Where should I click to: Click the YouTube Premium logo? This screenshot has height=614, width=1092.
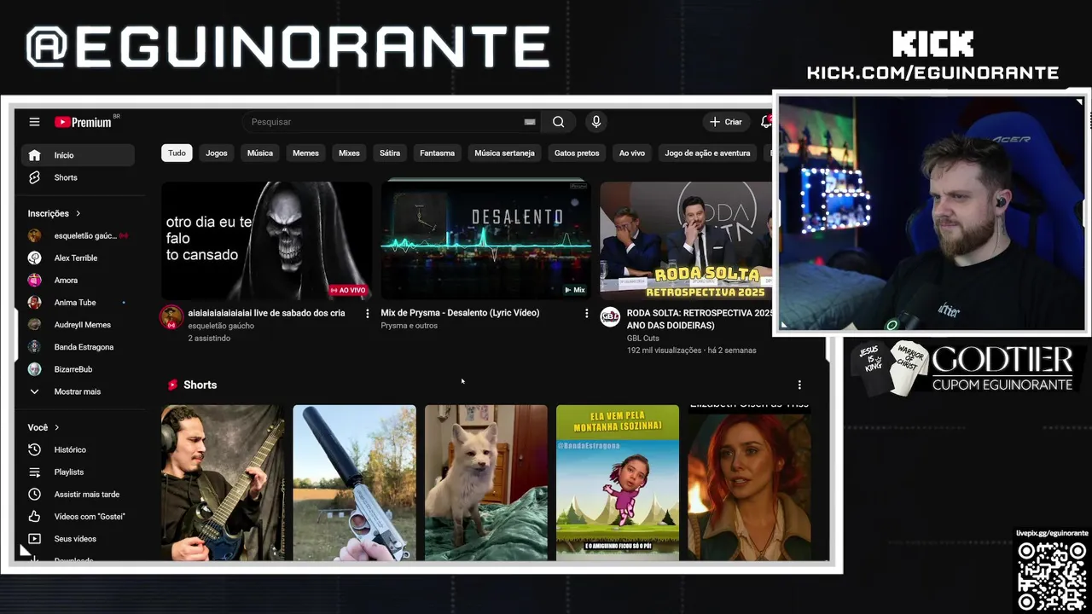click(84, 122)
